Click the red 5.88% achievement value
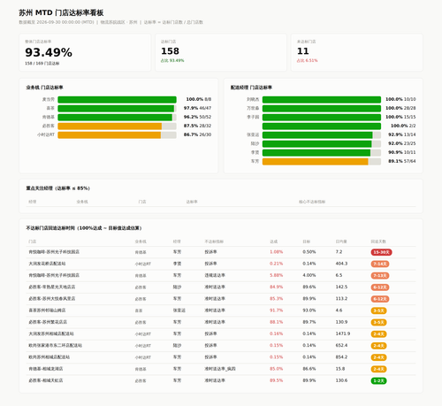 coord(276,275)
